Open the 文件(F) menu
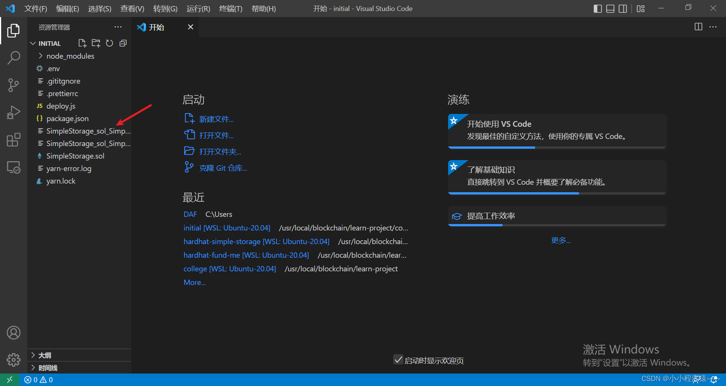 [x=36, y=8]
